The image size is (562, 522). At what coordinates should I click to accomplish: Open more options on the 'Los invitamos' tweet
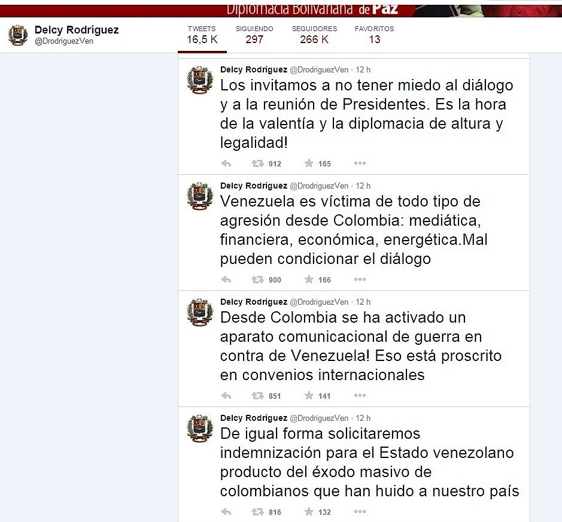click(360, 163)
